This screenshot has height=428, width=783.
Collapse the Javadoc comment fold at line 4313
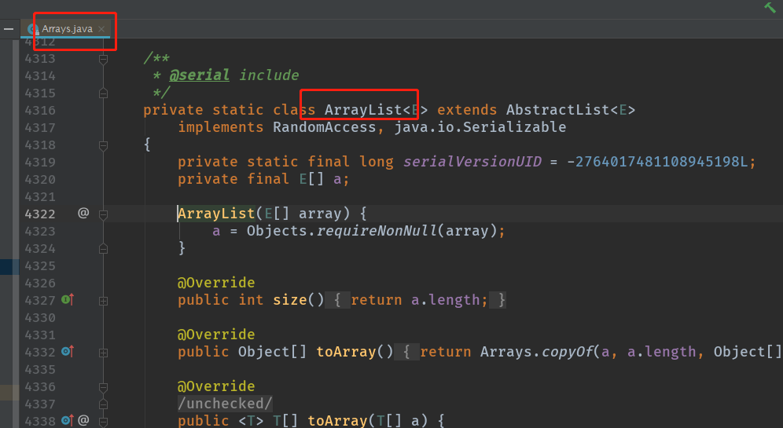[x=103, y=60]
